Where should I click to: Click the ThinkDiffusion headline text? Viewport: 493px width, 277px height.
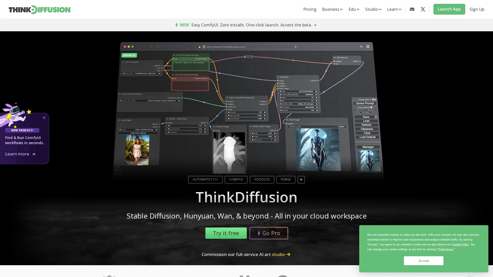pyautogui.click(x=246, y=197)
